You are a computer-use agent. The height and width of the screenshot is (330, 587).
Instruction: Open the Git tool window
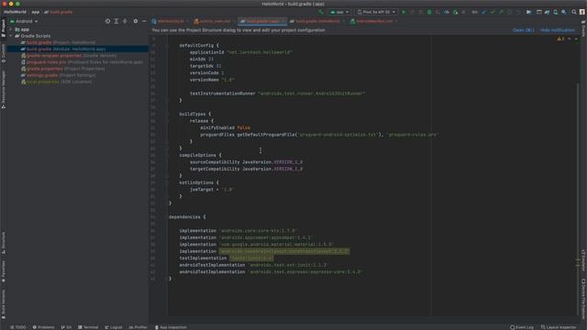click(x=66, y=327)
